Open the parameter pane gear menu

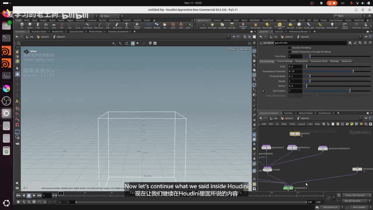click(350, 43)
